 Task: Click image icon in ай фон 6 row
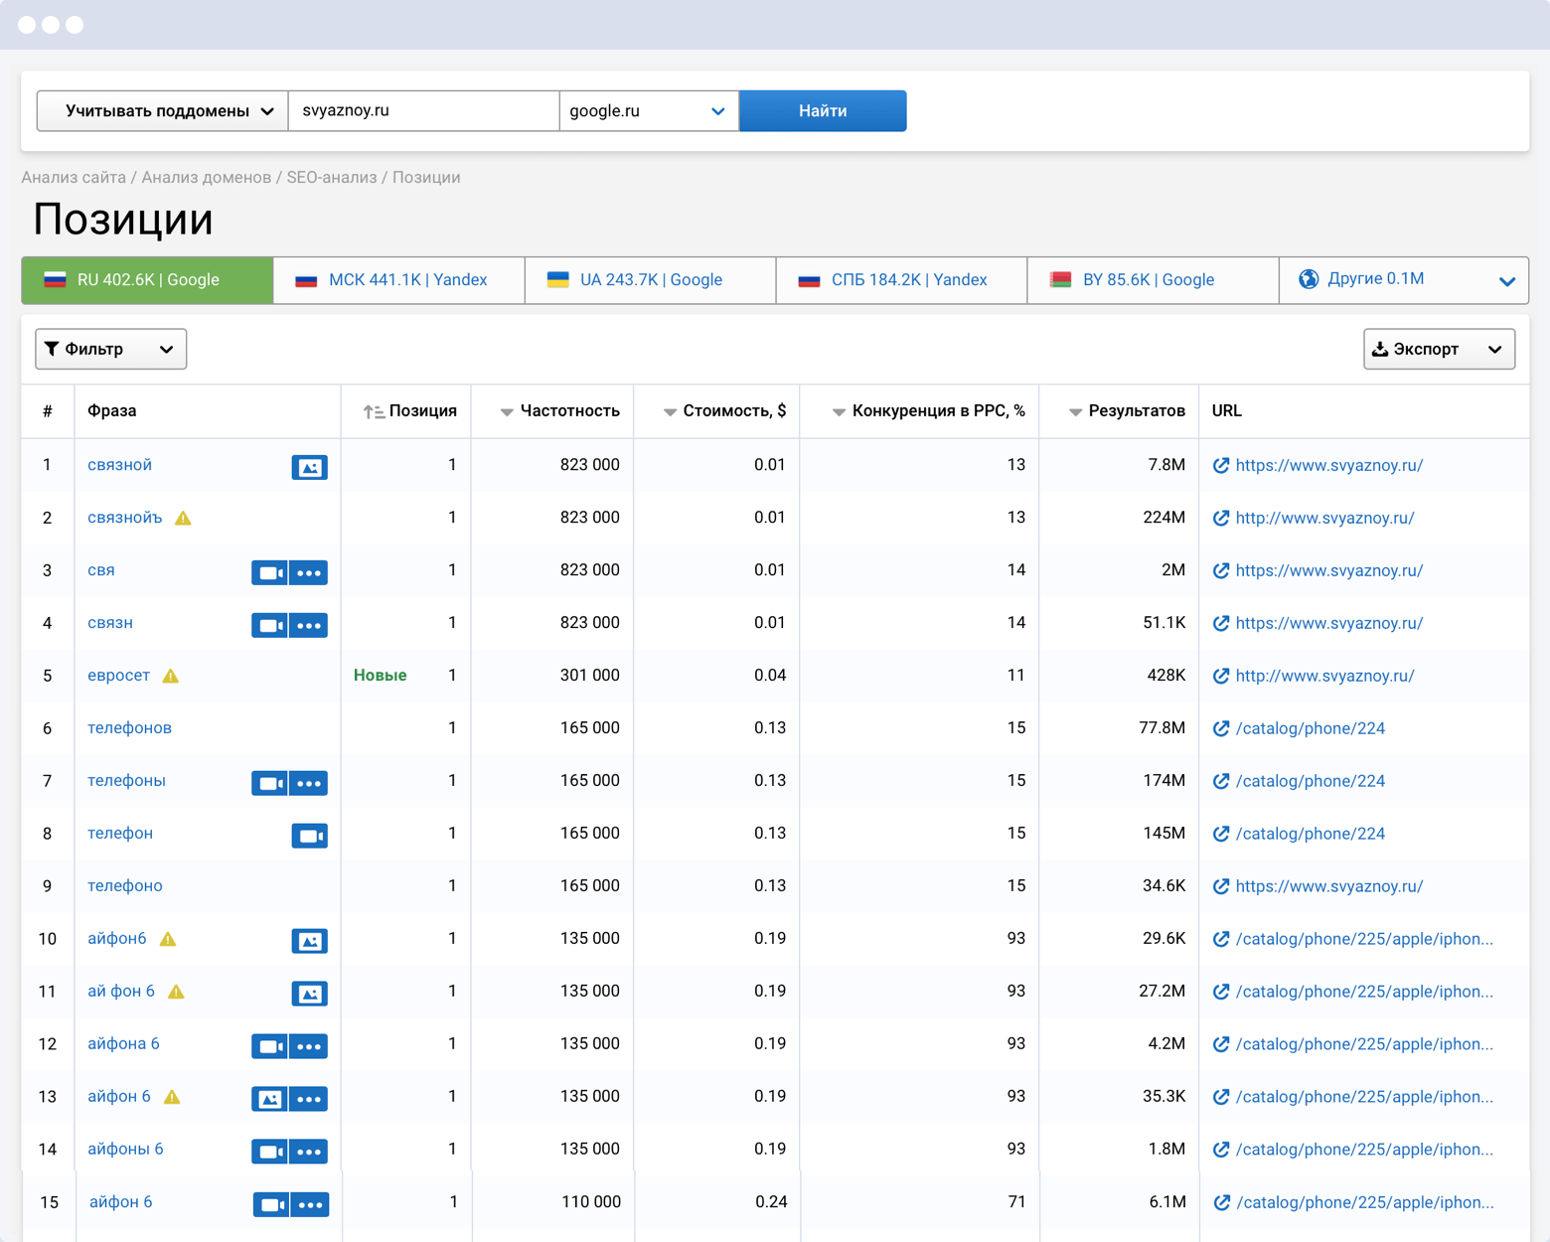pyautogui.click(x=309, y=994)
